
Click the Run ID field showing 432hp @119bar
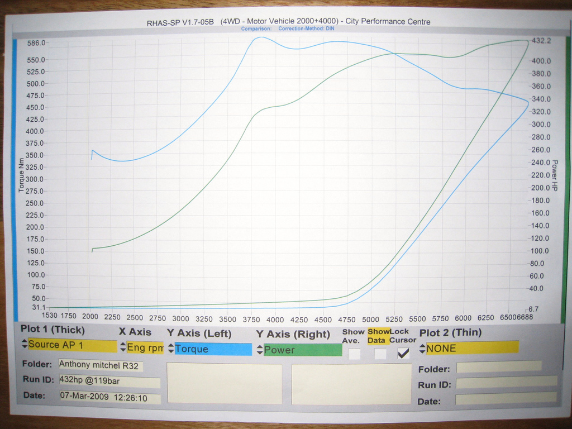coord(109,382)
